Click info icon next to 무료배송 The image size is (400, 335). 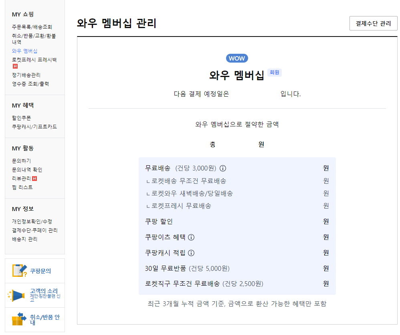[223, 168]
